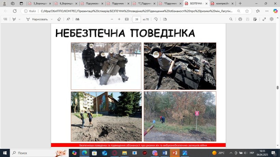Open Windows Start menu
Image resolution: width=280 pixels, height=157 pixels.
pos(5,153)
